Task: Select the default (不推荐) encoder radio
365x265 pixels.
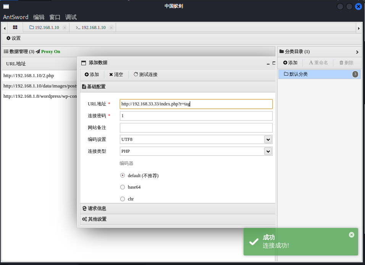Action: point(123,175)
